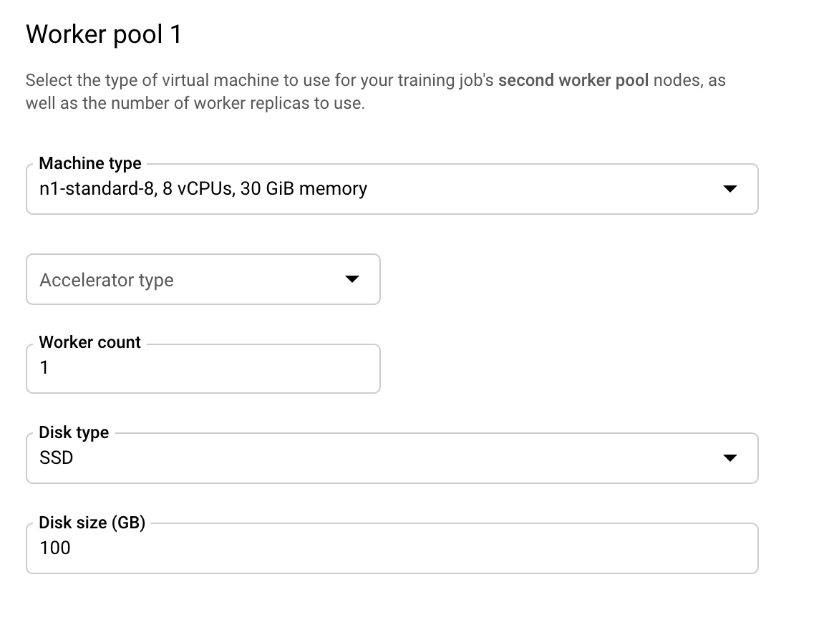Click the Disk type field label
The width and height of the screenshot is (839, 630).
tap(74, 432)
